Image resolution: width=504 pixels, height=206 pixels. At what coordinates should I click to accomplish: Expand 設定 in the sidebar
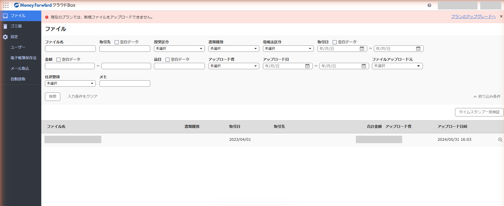(x=21, y=37)
